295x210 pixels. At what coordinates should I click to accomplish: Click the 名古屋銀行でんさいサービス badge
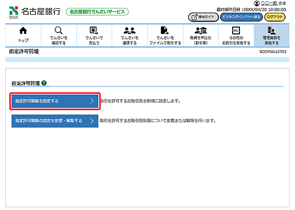[97, 11]
